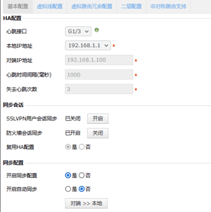Select 是 for 开启同步配置
This screenshot has width=211, height=212.
click(x=68, y=175)
